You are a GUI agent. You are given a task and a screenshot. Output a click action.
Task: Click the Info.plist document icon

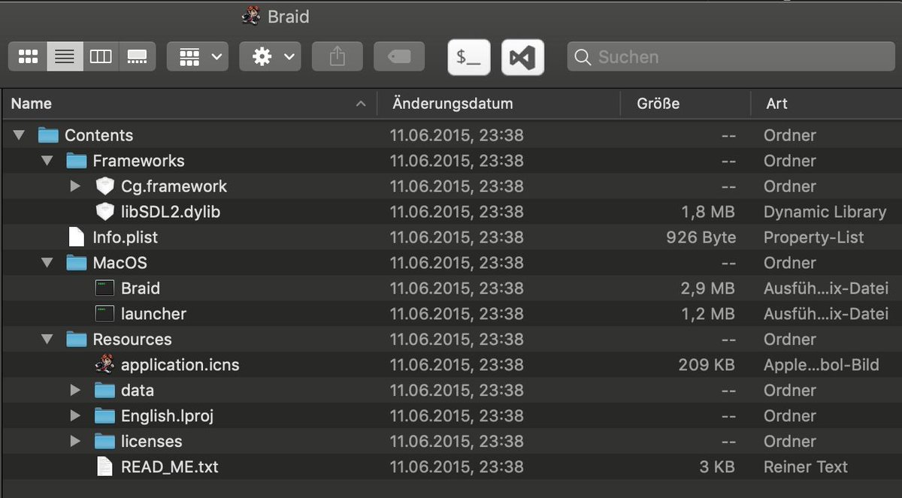[x=76, y=237]
